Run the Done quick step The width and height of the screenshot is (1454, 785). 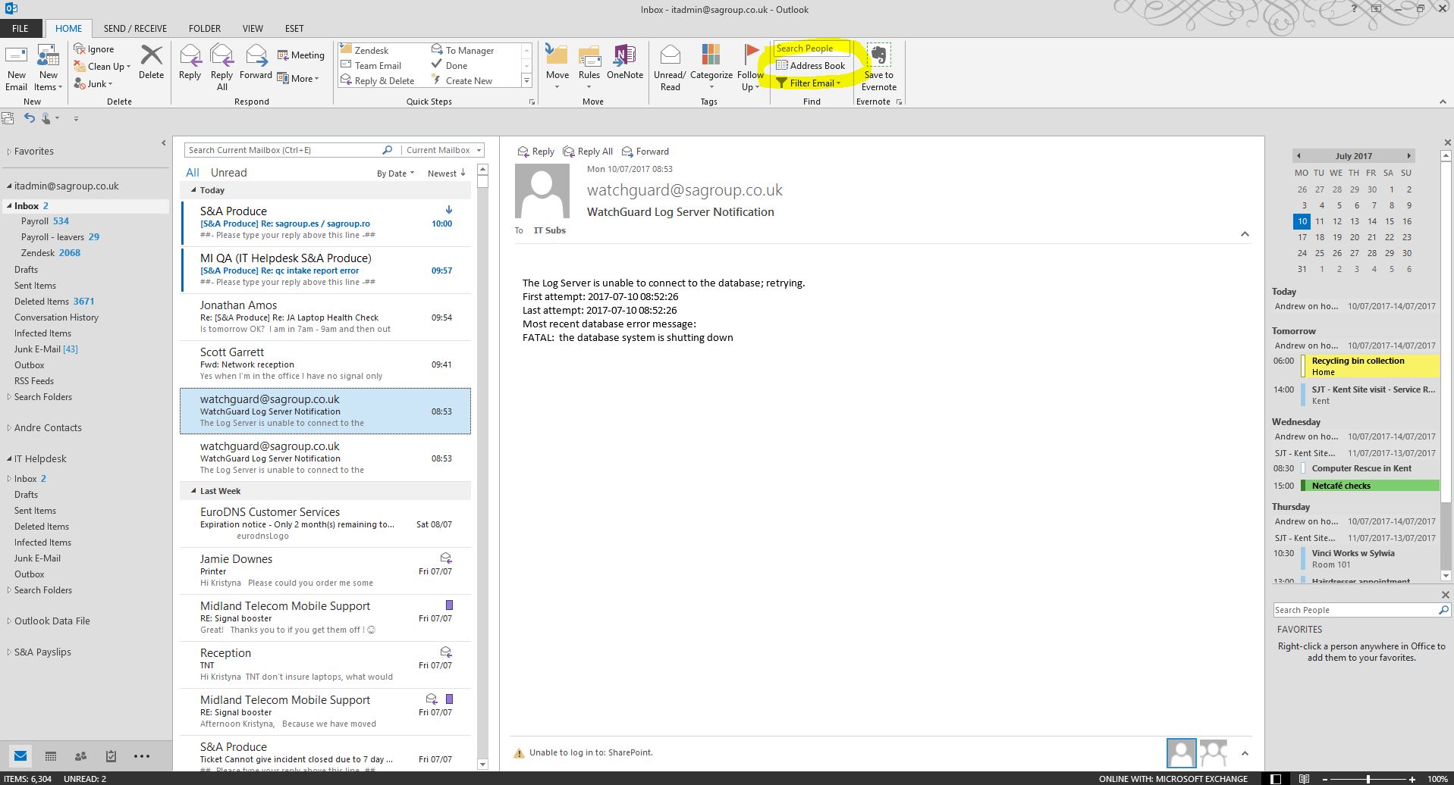[x=450, y=65]
